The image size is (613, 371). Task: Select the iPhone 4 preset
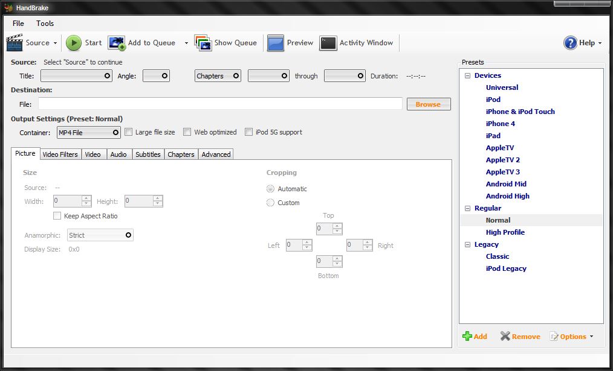pyautogui.click(x=502, y=123)
